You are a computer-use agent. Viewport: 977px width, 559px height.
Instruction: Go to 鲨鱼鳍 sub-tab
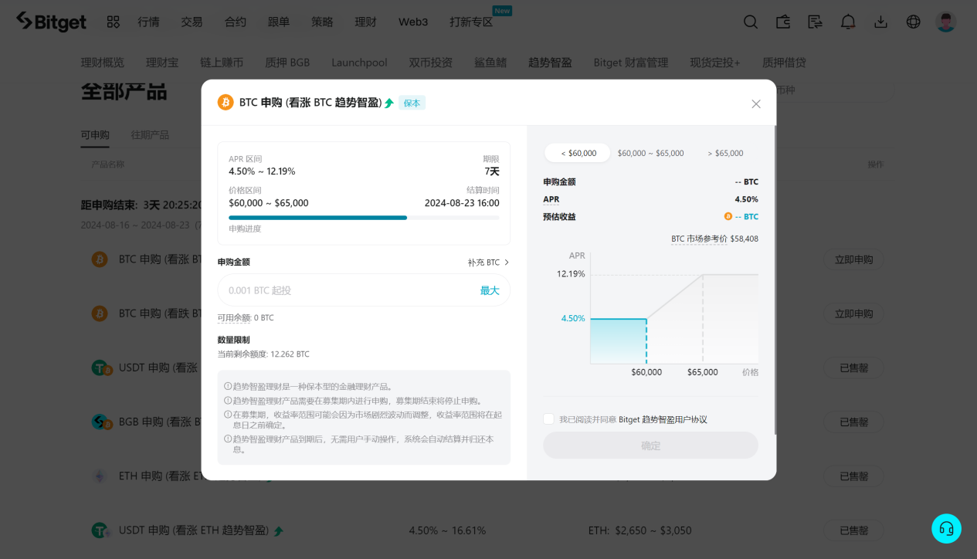coord(490,63)
